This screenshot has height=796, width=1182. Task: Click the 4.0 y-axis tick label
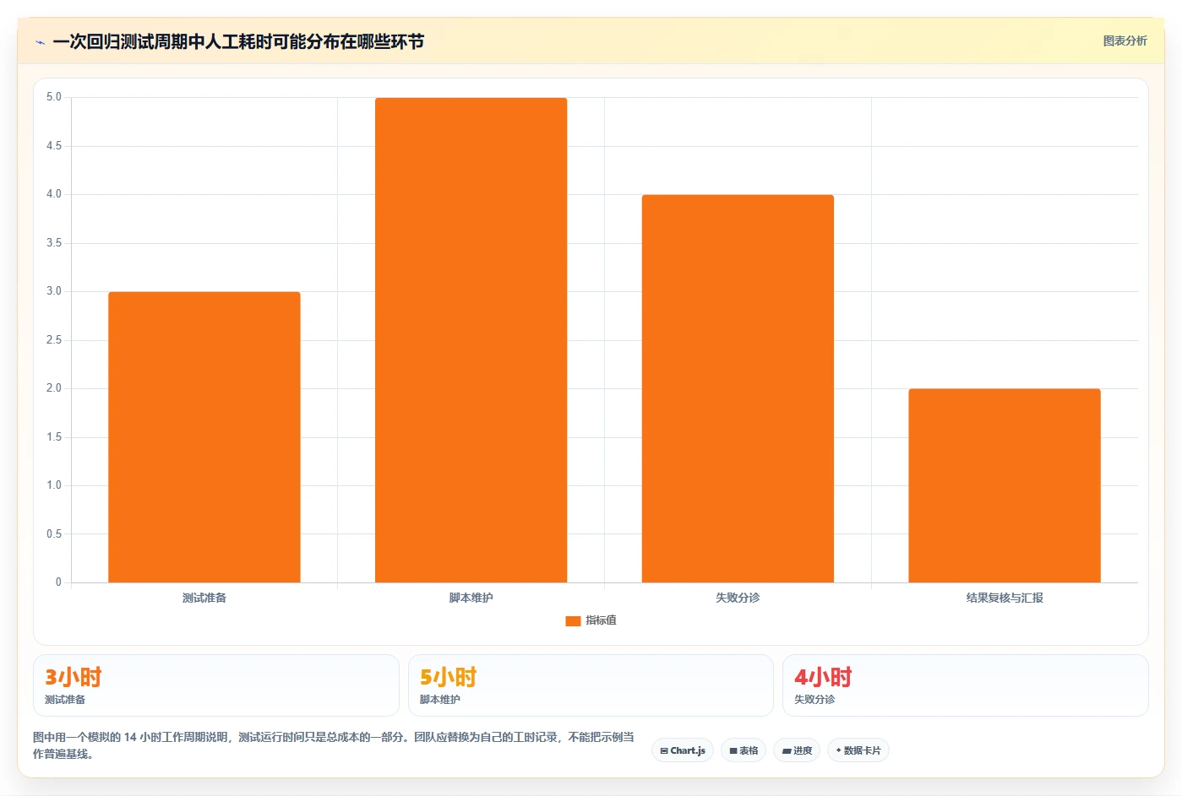pyautogui.click(x=54, y=194)
